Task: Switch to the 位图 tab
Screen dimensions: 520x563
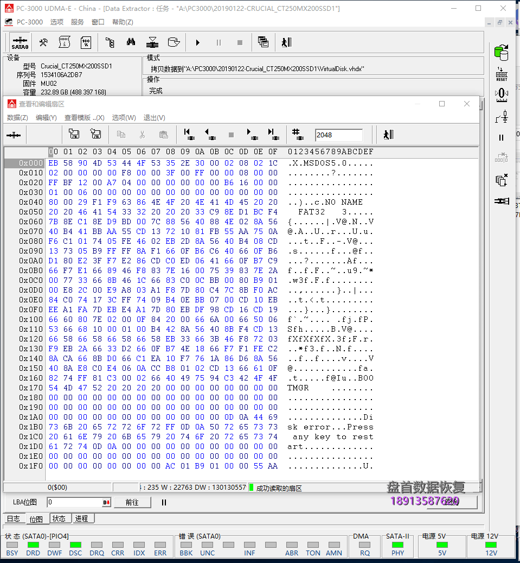Action: (x=36, y=519)
